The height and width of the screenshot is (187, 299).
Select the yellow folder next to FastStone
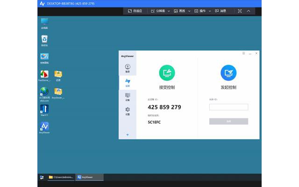(x=58, y=76)
